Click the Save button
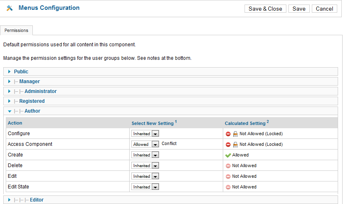Image resolution: width=343 pixels, height=204 pixels. (x=299, y=9)
